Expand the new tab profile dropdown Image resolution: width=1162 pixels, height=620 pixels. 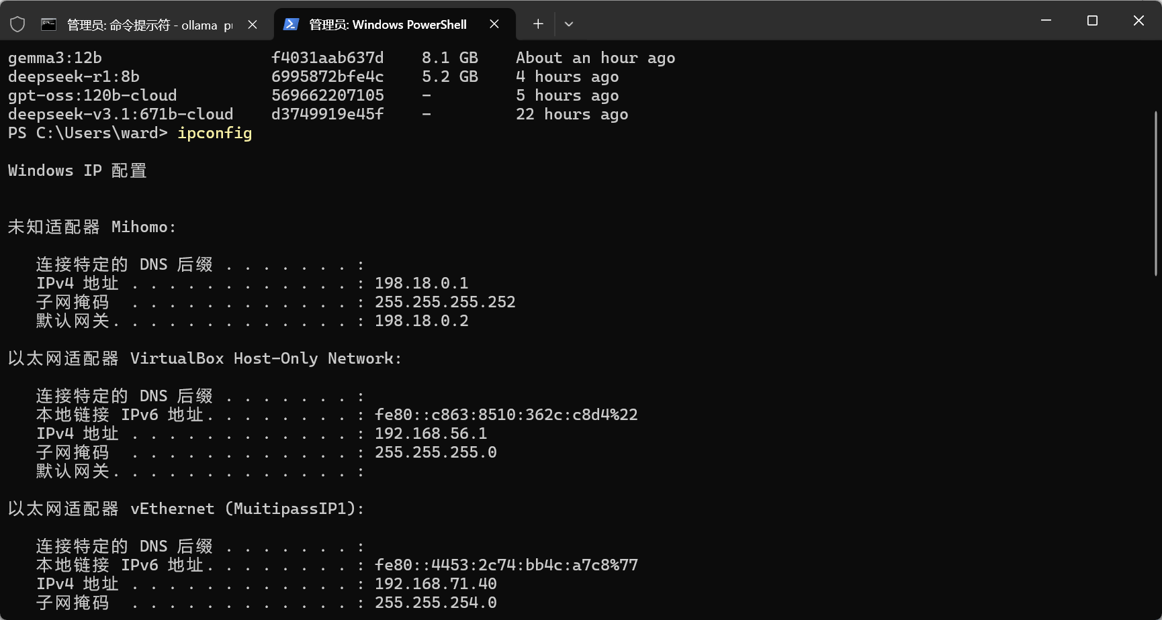click(569, 24)
